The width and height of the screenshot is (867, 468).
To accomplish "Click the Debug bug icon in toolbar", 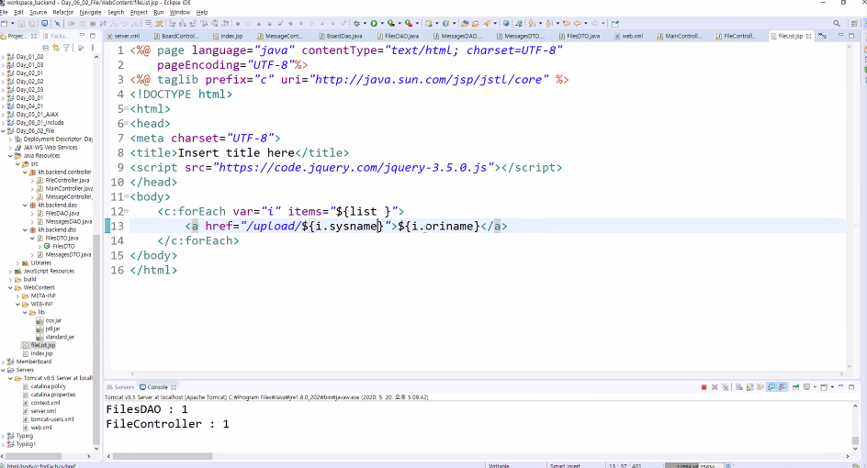I will point(356,23).
